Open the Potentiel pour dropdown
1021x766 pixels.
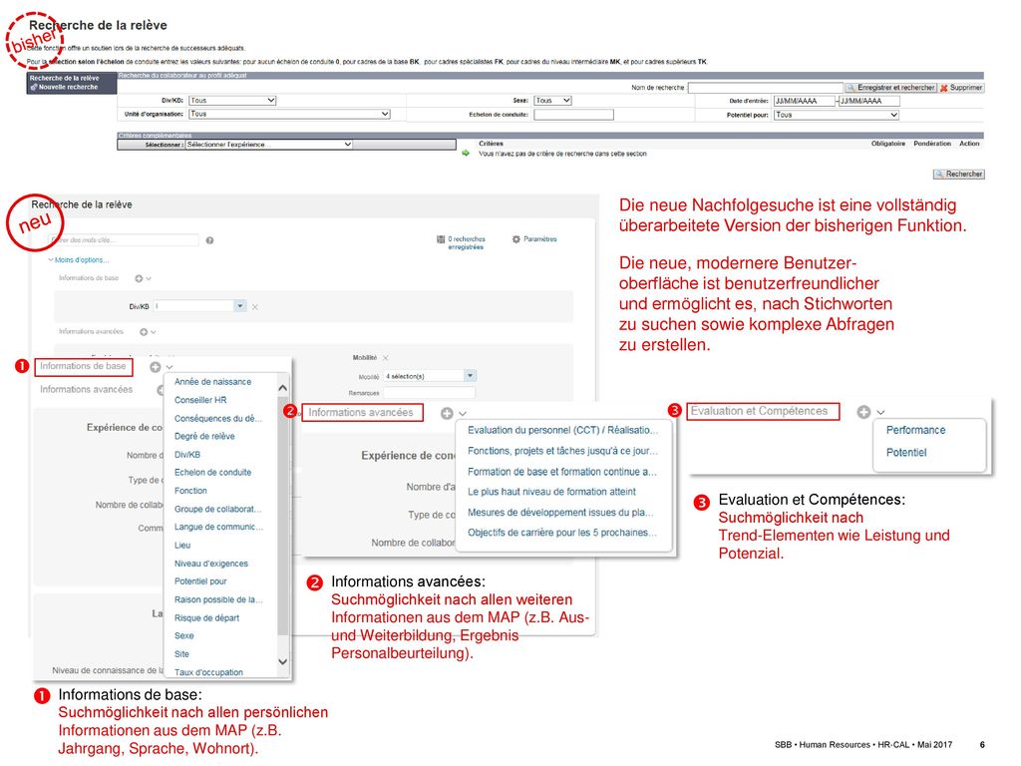(x=837, y=115)
